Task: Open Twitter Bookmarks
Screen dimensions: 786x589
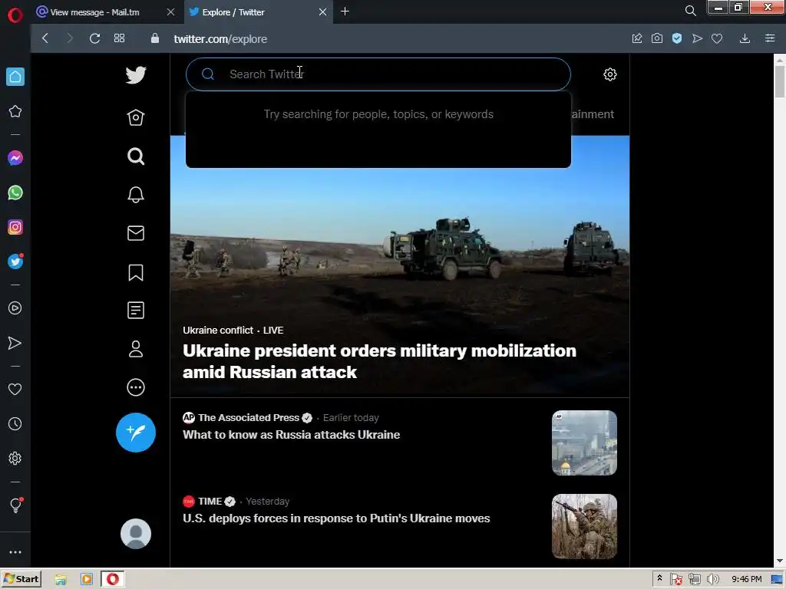Action: pyautogui.click(x=136, y=272)
